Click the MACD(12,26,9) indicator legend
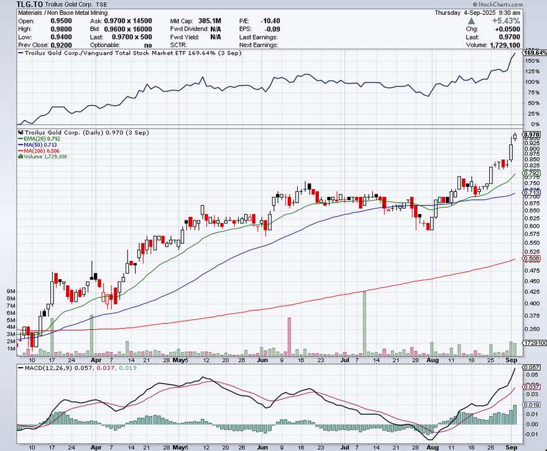 coord(77,368)
